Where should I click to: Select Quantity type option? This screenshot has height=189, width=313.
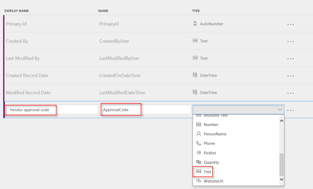(211, 162)
